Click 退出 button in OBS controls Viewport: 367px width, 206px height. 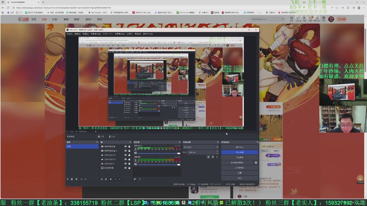pos(239,178)
